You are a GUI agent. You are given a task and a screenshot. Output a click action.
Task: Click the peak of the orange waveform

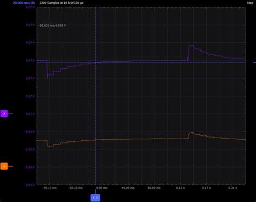tap(192, 133)
